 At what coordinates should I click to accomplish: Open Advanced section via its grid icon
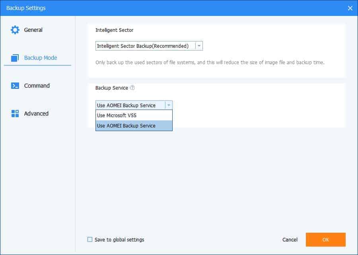point(15,113)
